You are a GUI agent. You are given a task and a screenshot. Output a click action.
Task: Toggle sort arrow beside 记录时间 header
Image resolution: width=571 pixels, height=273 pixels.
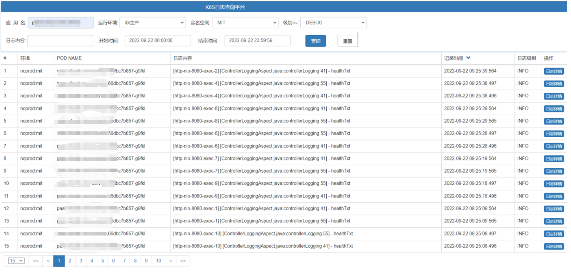468,58
